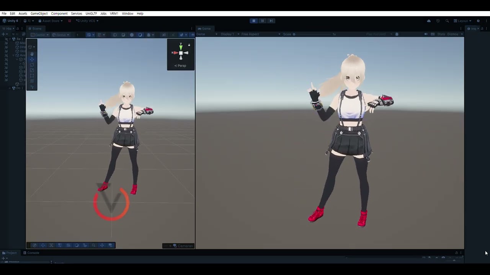Open the VRM1 menu
The image size is (490, 275).
pos(114,13)
